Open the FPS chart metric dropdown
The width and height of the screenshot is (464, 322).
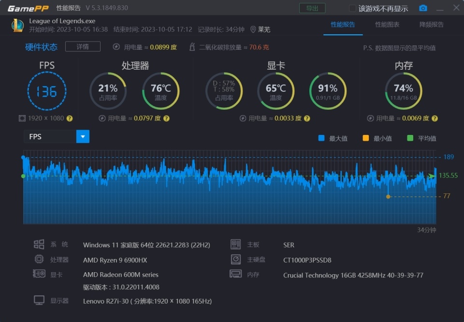pyautogui.click(x=83, y=136)
